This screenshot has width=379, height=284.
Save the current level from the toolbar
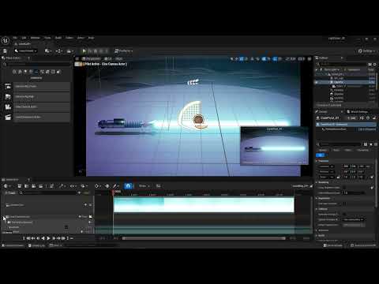click(5, 50)
